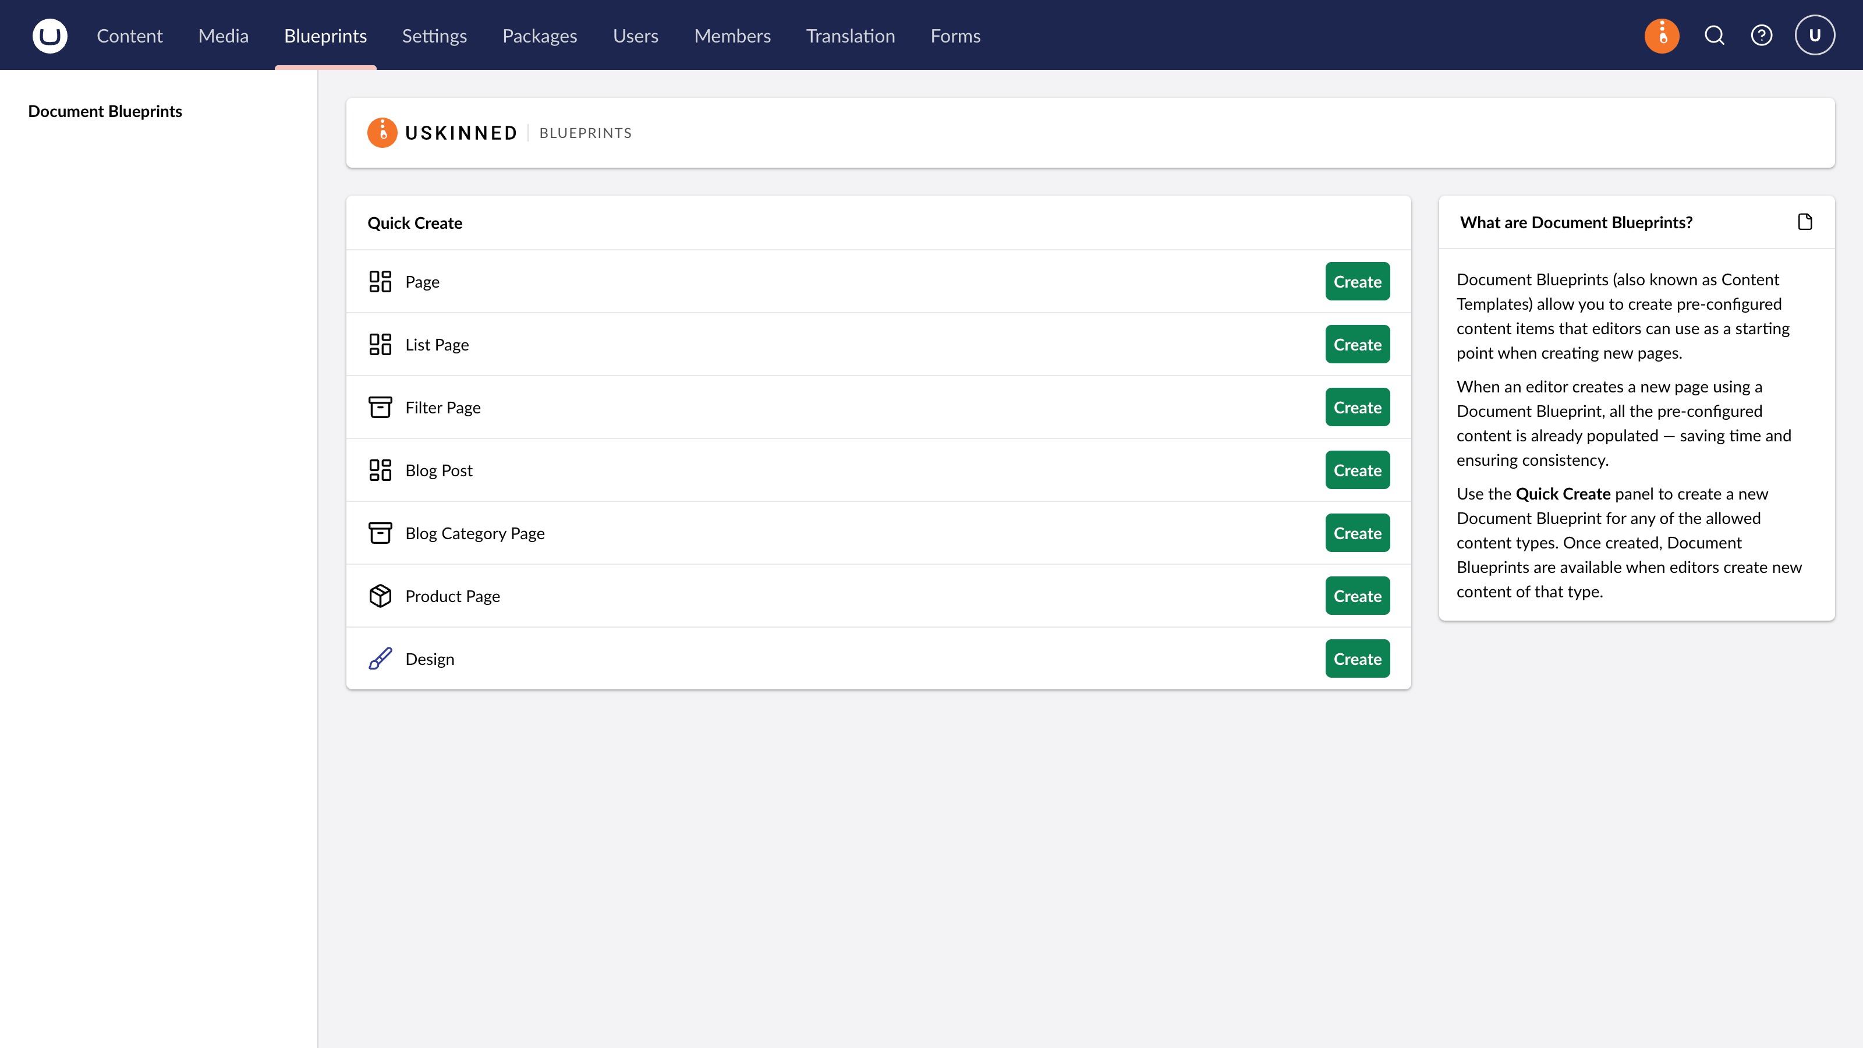This screenshot has width=1863, height=1048.
Task: Create a Design blueprint
Action: [1358, 659]
